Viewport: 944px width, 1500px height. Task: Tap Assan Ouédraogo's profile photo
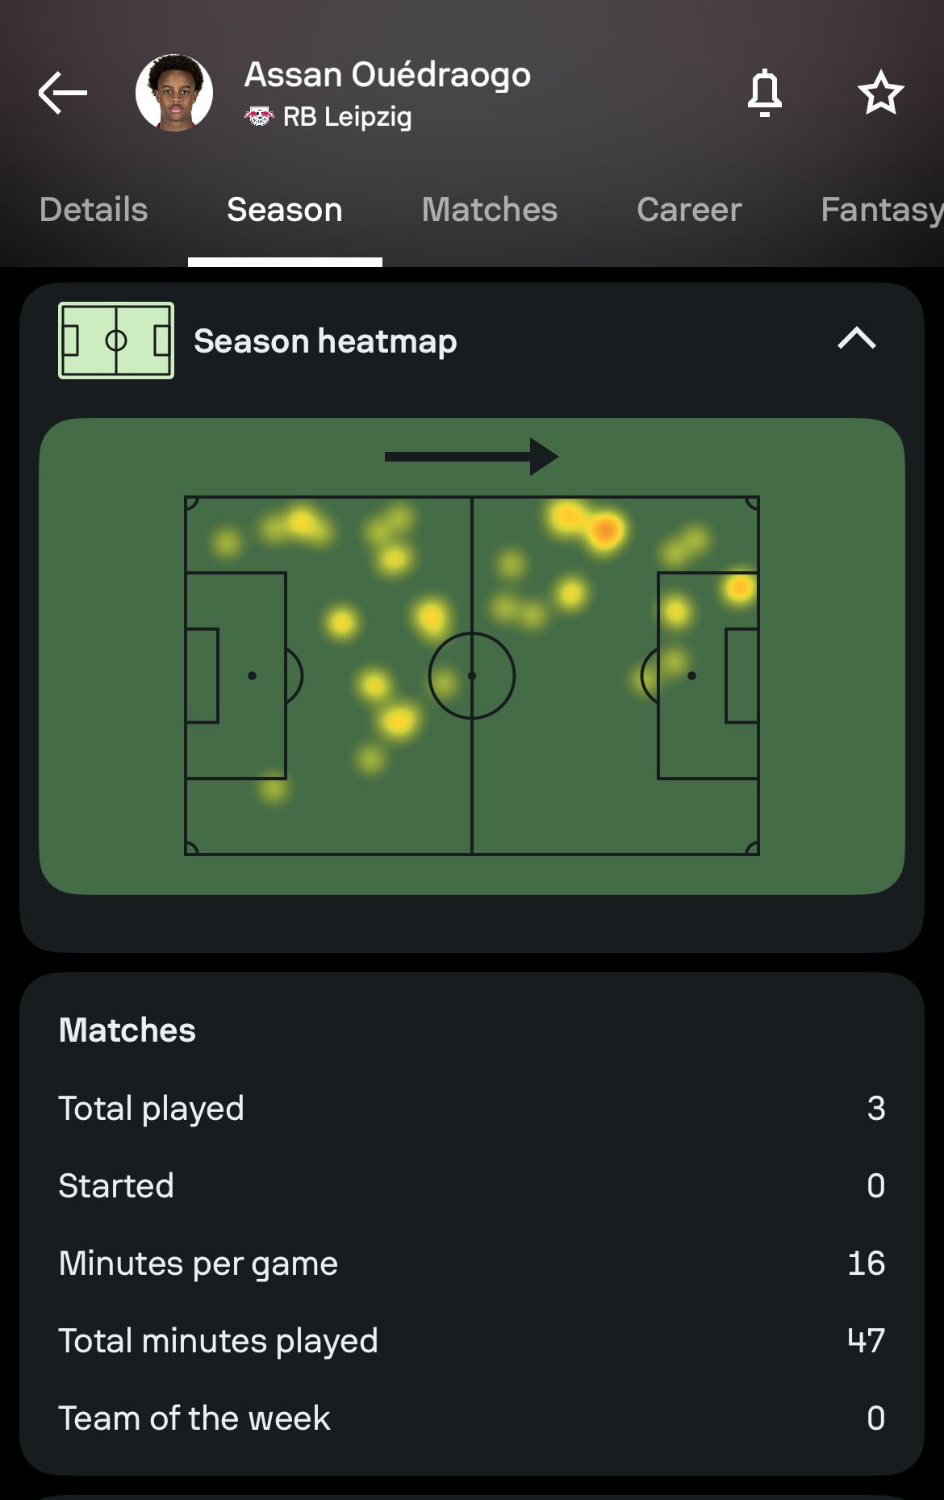pos(174,93)
